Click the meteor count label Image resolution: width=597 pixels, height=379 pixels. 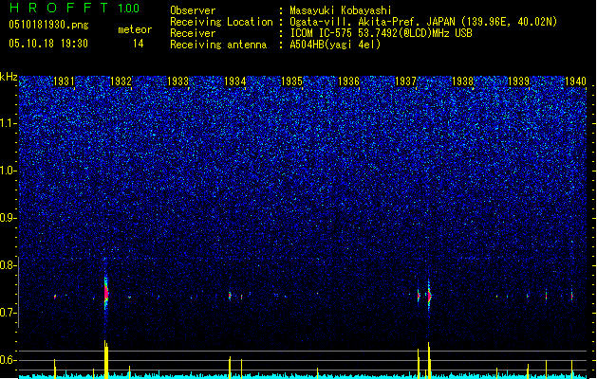135,29
